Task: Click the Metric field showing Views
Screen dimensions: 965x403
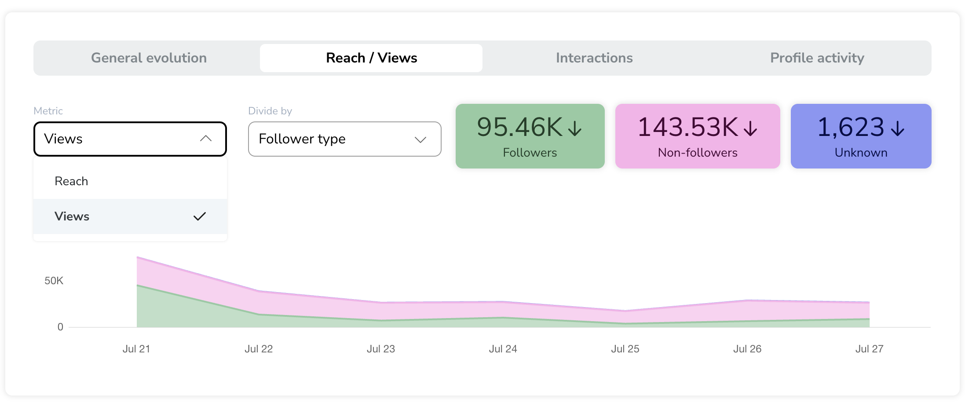Action: coord(130,139)
